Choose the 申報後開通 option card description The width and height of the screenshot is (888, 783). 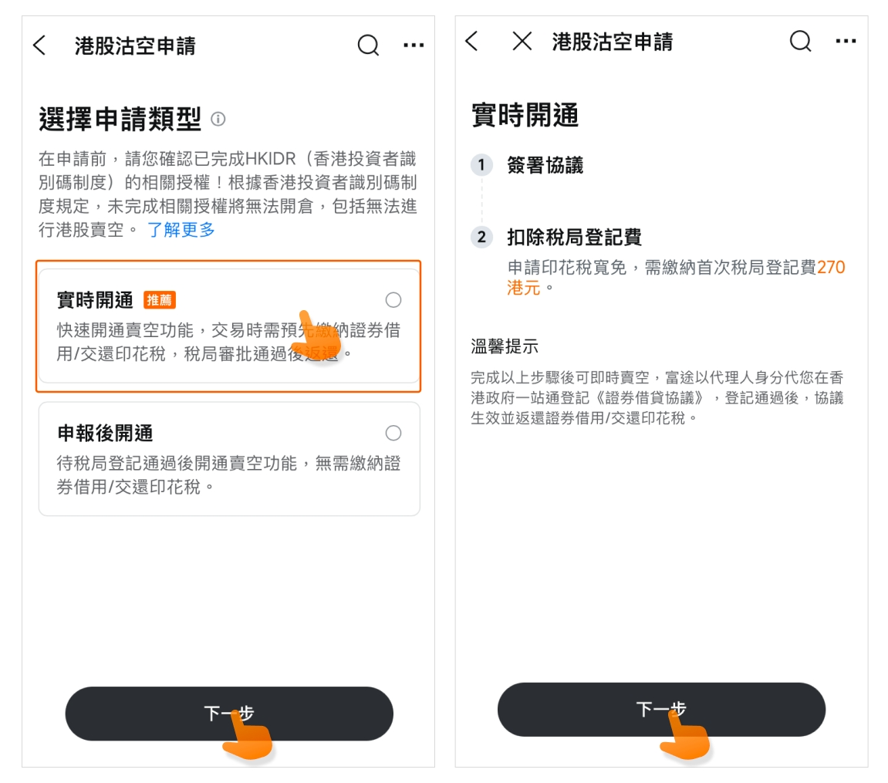pos(229,475)
